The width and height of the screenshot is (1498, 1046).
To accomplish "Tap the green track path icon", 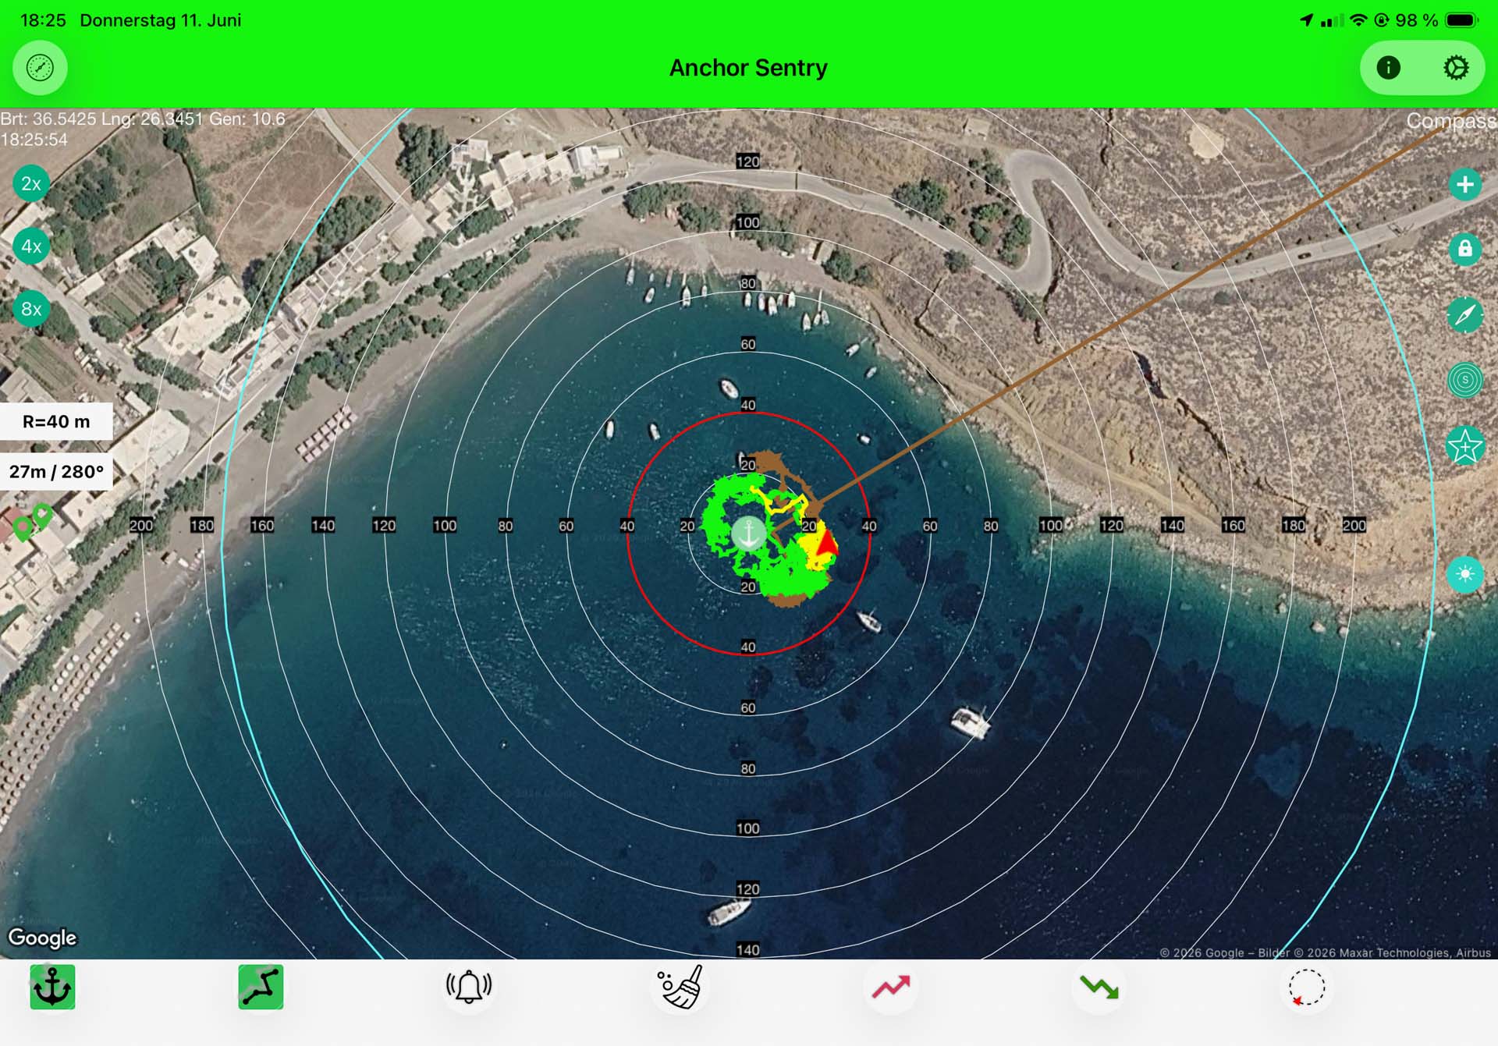I will [261, 987].
